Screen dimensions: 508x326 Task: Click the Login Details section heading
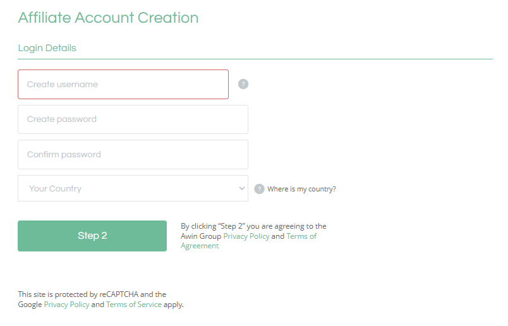coord(47,48)
